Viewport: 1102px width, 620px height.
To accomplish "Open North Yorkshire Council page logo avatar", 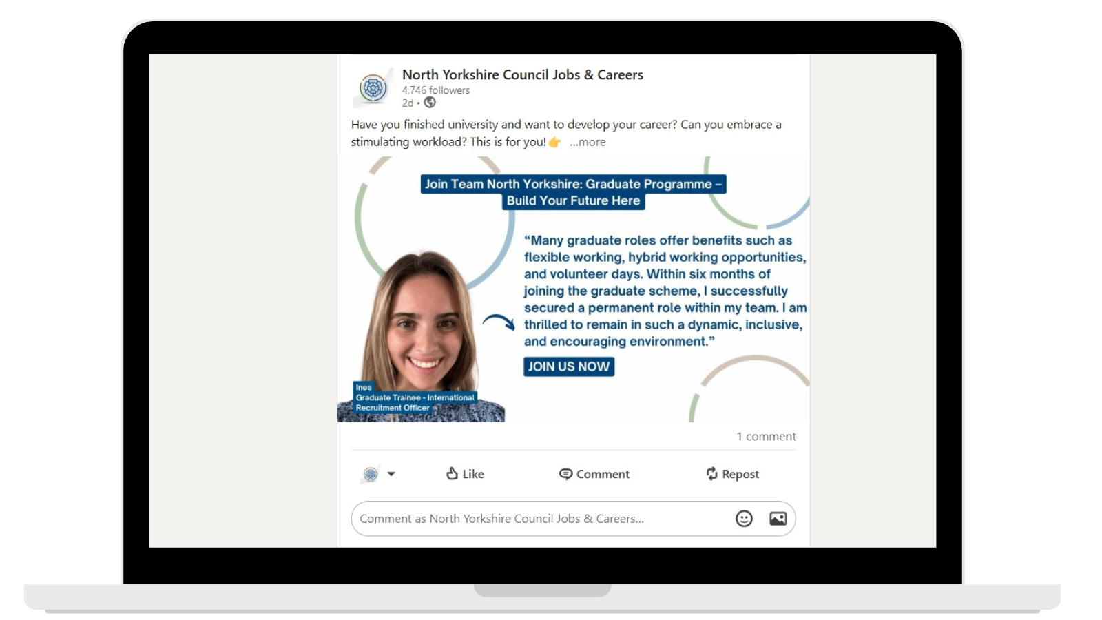I will [x=373, y=88].
